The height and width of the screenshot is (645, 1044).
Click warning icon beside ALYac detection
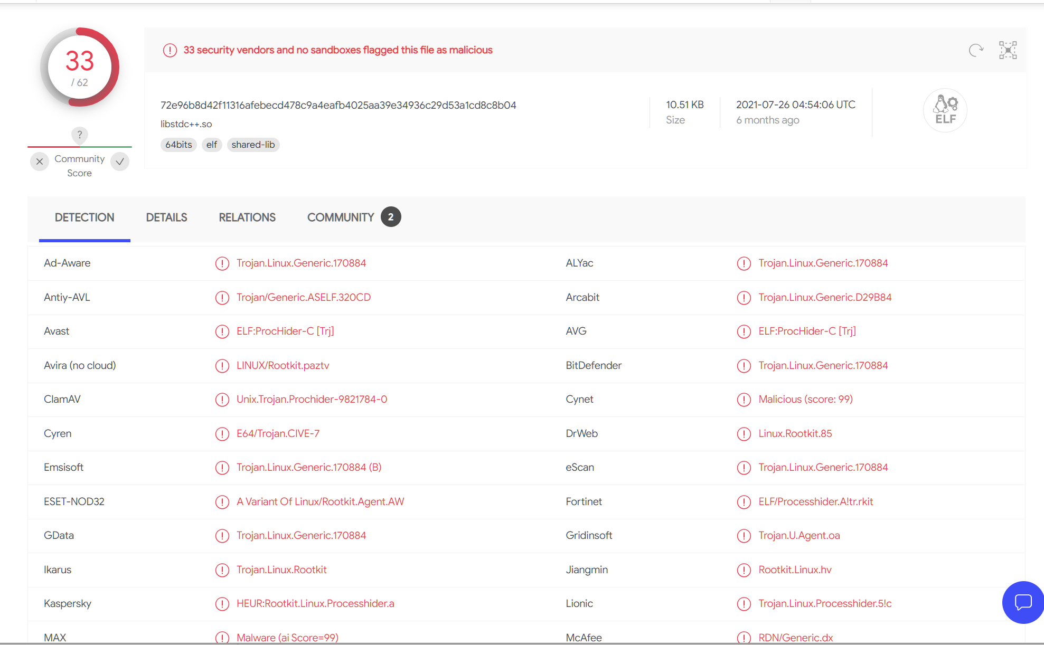pyautogui.click(x=744, y=263)
